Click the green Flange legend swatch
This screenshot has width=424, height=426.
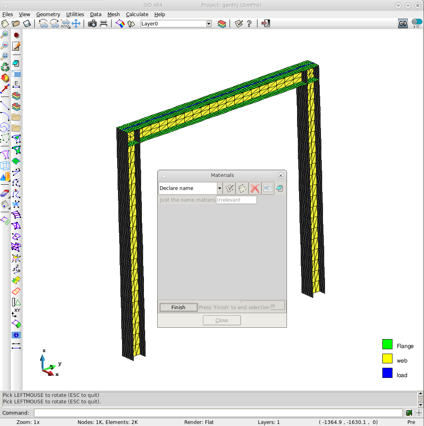point(387,344)
